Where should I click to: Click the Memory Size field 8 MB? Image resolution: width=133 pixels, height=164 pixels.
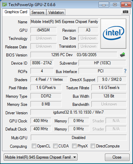pos(46,104)
